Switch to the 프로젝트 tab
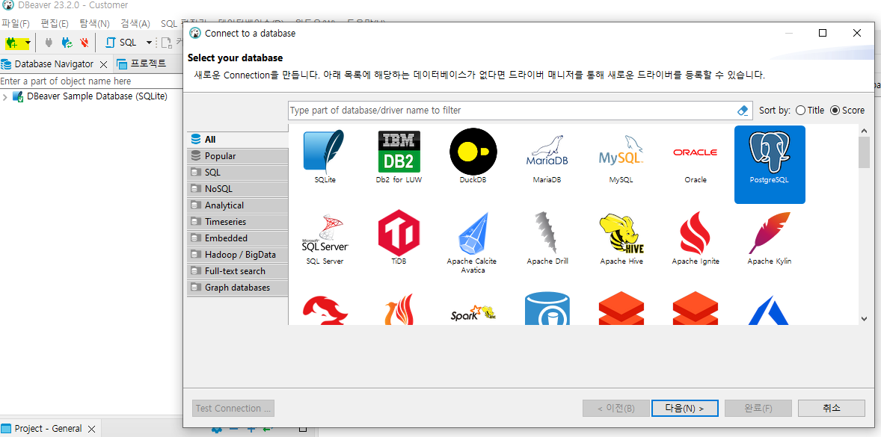This screenshot has width=881, height=437. coord(142,64)
